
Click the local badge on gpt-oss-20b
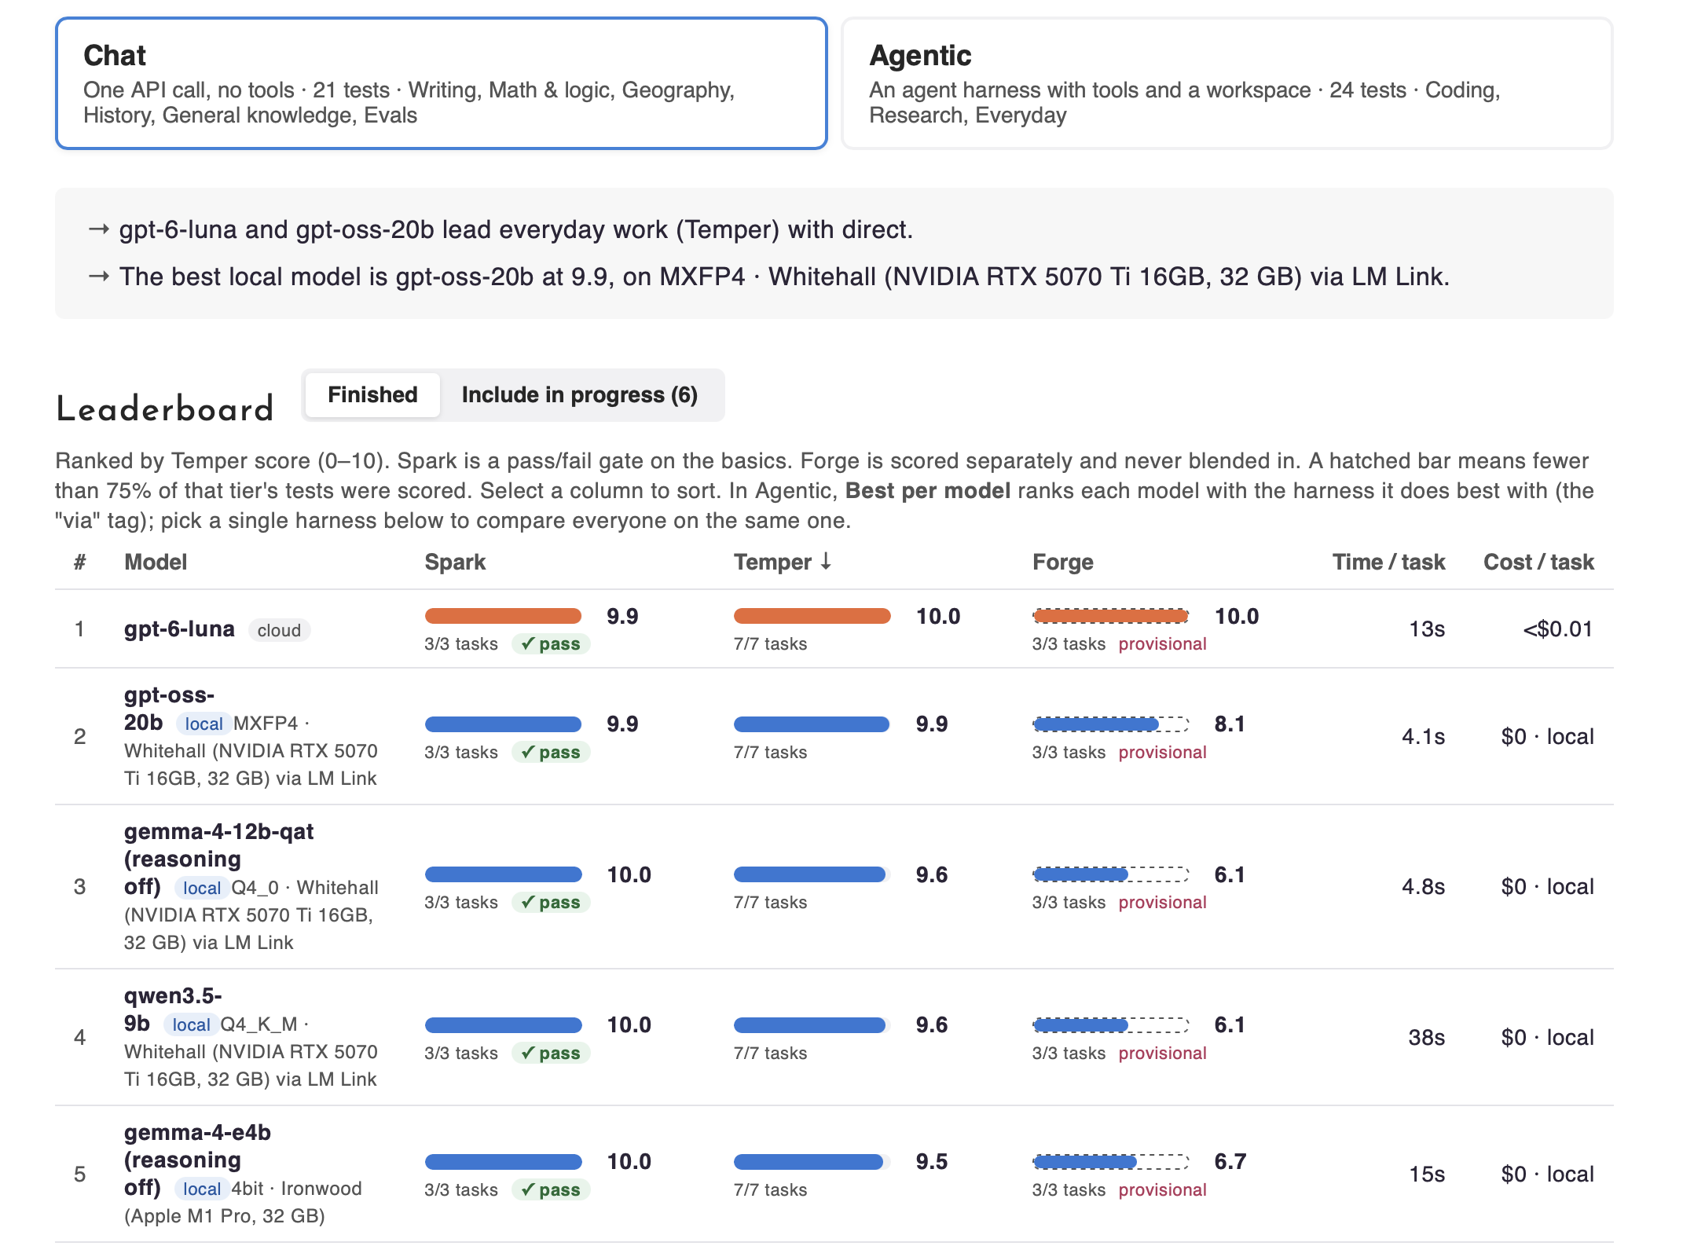click(203, 724)
